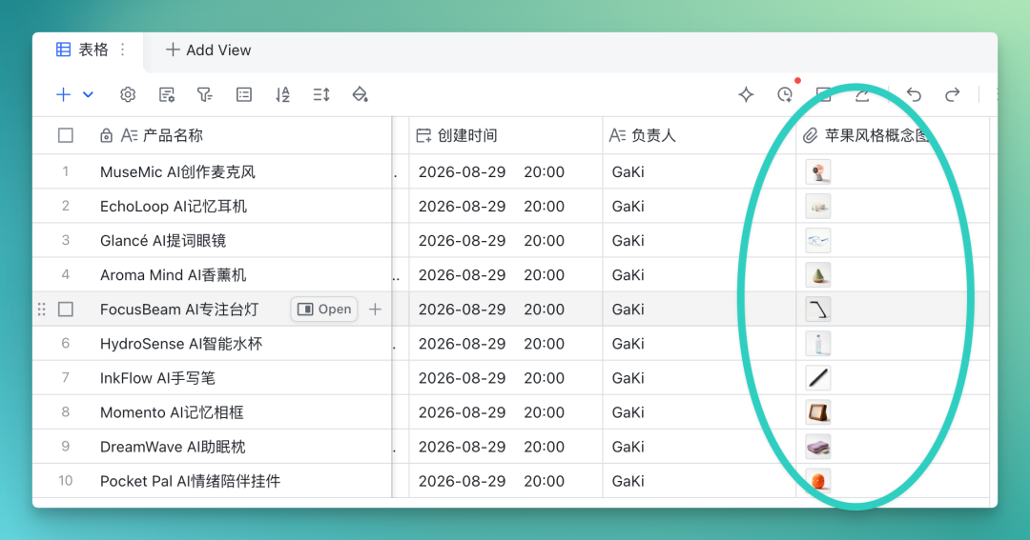Open the history clock icon with red dot

[x=785, y=94]
